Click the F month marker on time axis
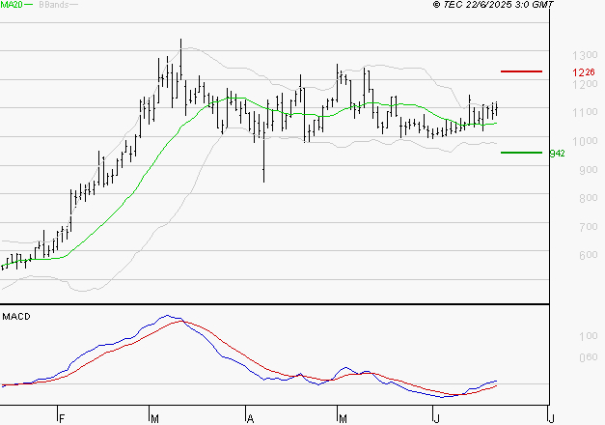 (62, 419)
